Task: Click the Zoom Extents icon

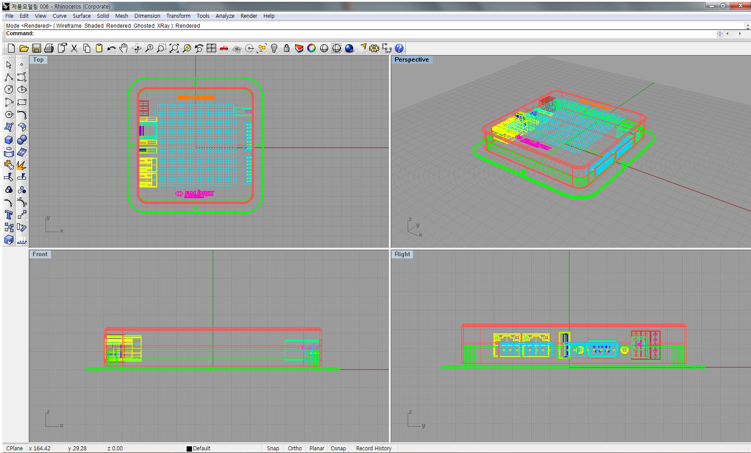Action: pos(174,48)
